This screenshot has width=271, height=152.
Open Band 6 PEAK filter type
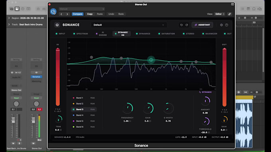(x=92, y=127)
